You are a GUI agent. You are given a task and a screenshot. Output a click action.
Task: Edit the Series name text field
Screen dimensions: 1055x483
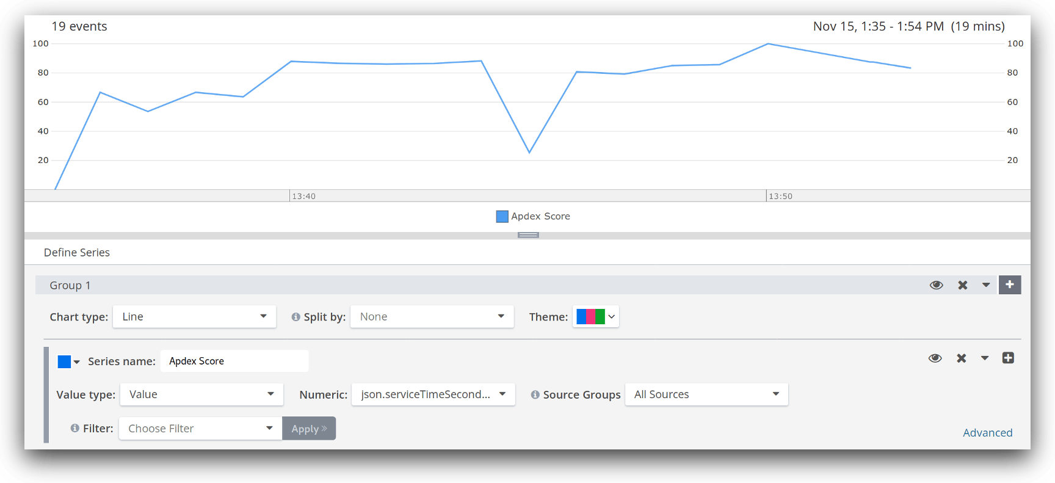[234, 361]
